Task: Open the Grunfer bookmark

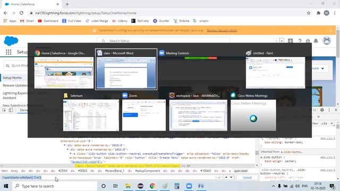Action: coord(161,21)
